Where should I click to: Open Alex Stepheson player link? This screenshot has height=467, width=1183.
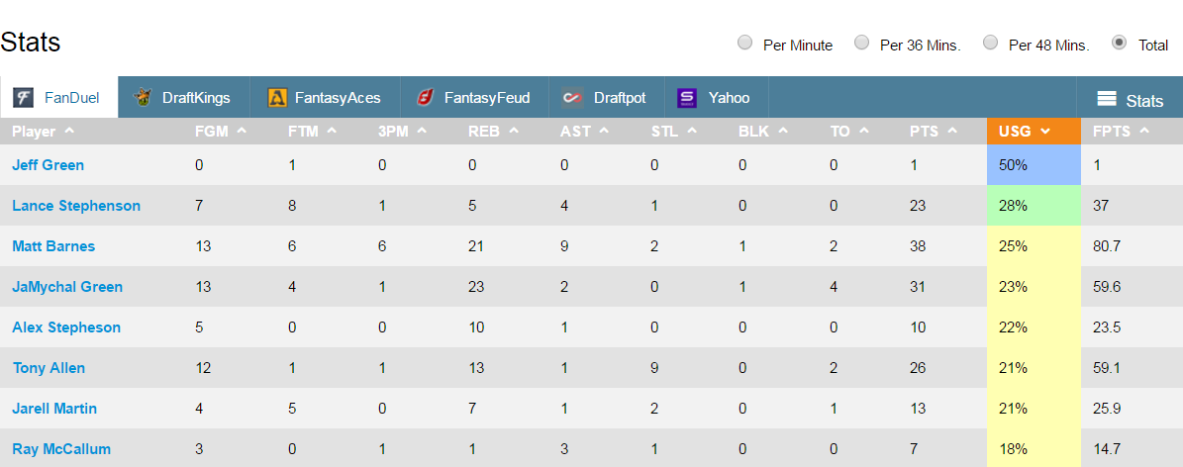click(x=66, y=327)
